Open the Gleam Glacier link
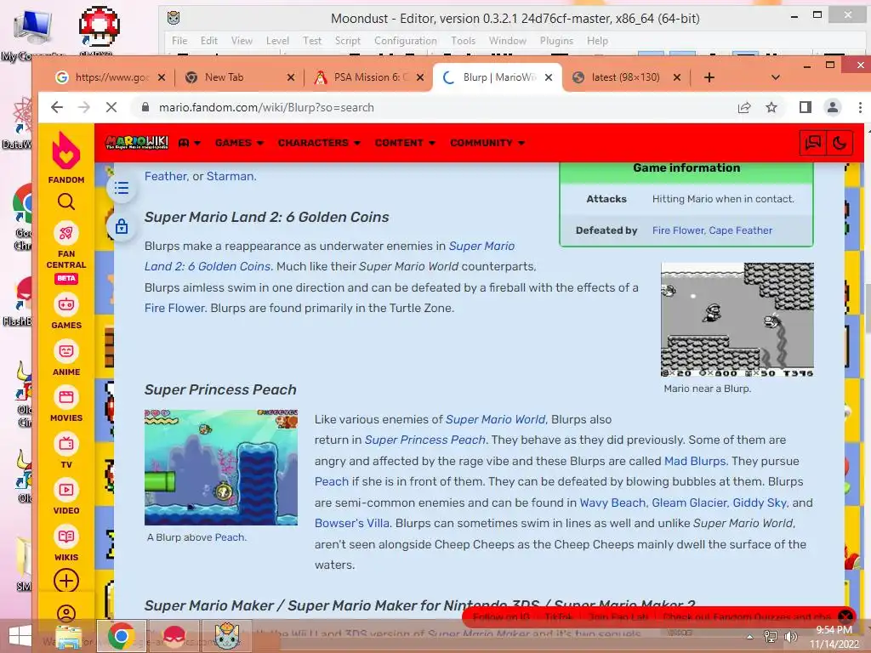The height and width of the screenshot is (653, 871). point(689,503)
